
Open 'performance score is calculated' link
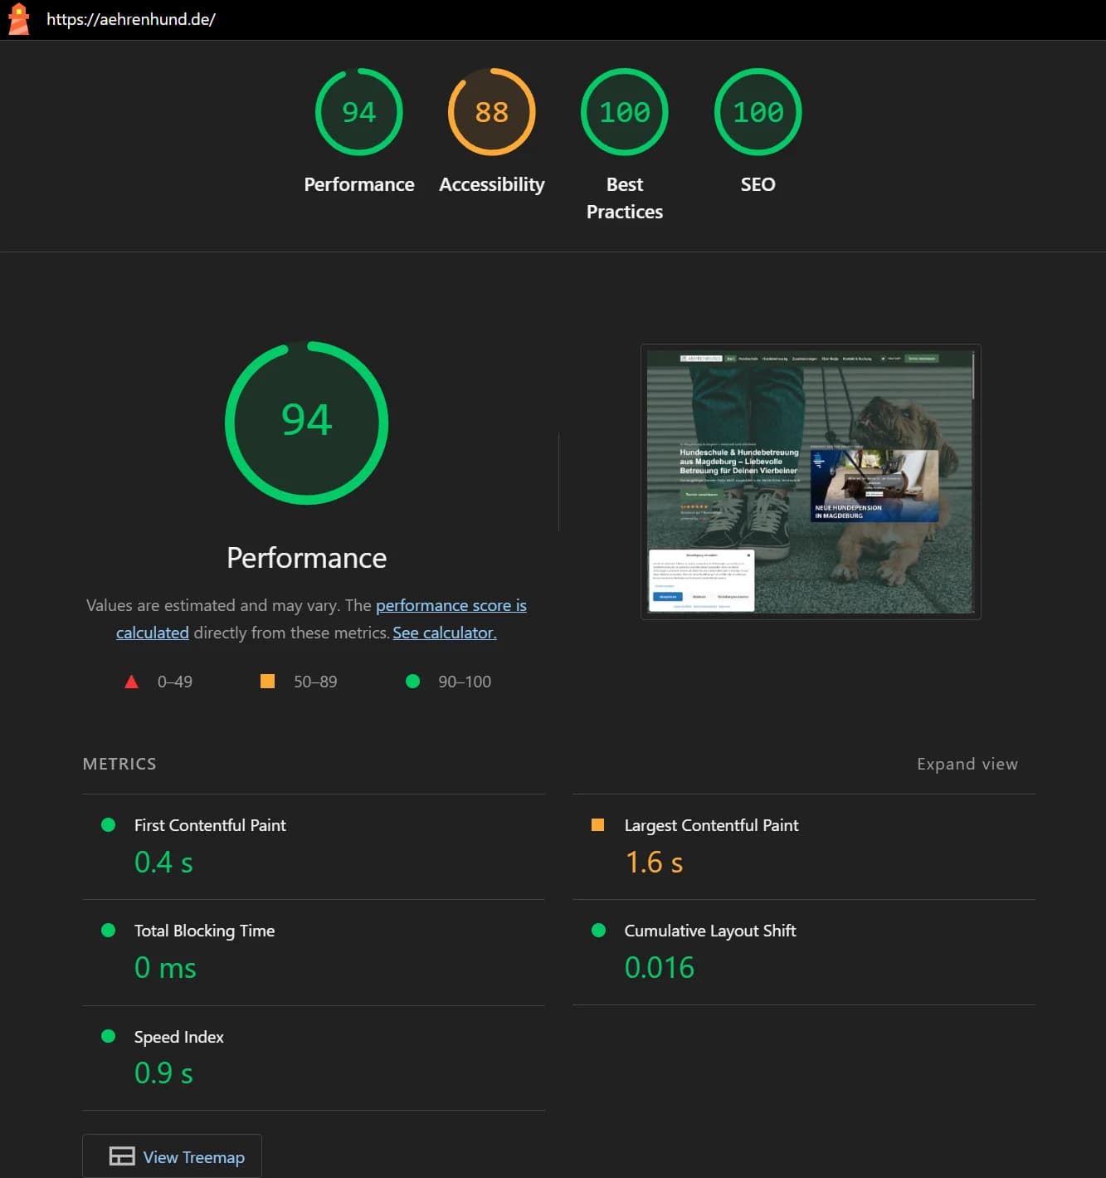tap(451, 605)
